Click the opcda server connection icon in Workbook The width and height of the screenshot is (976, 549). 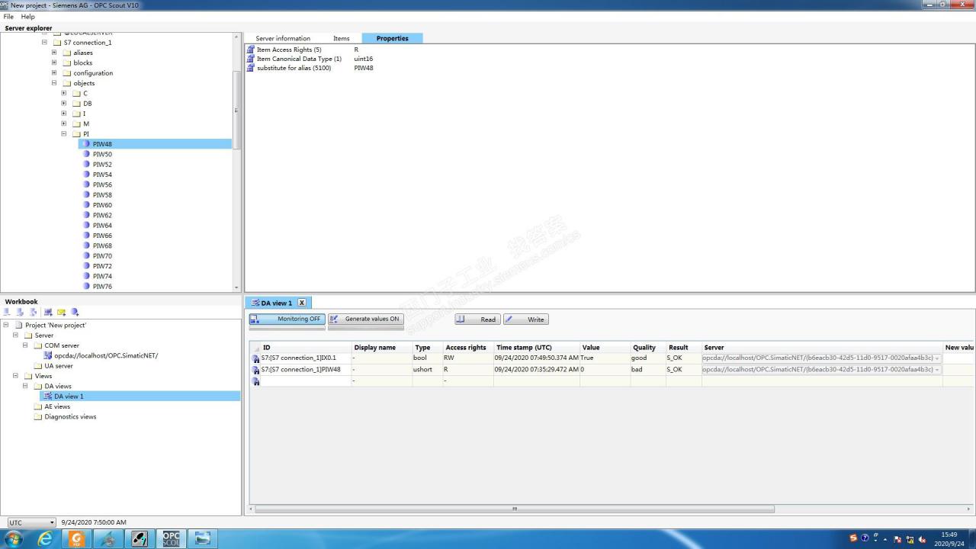pos(48,355)
